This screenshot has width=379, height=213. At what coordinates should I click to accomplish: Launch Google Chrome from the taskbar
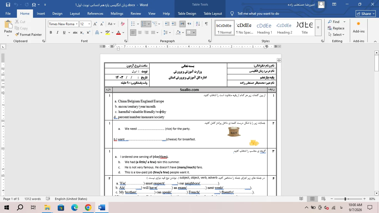[x=88, y=207]
